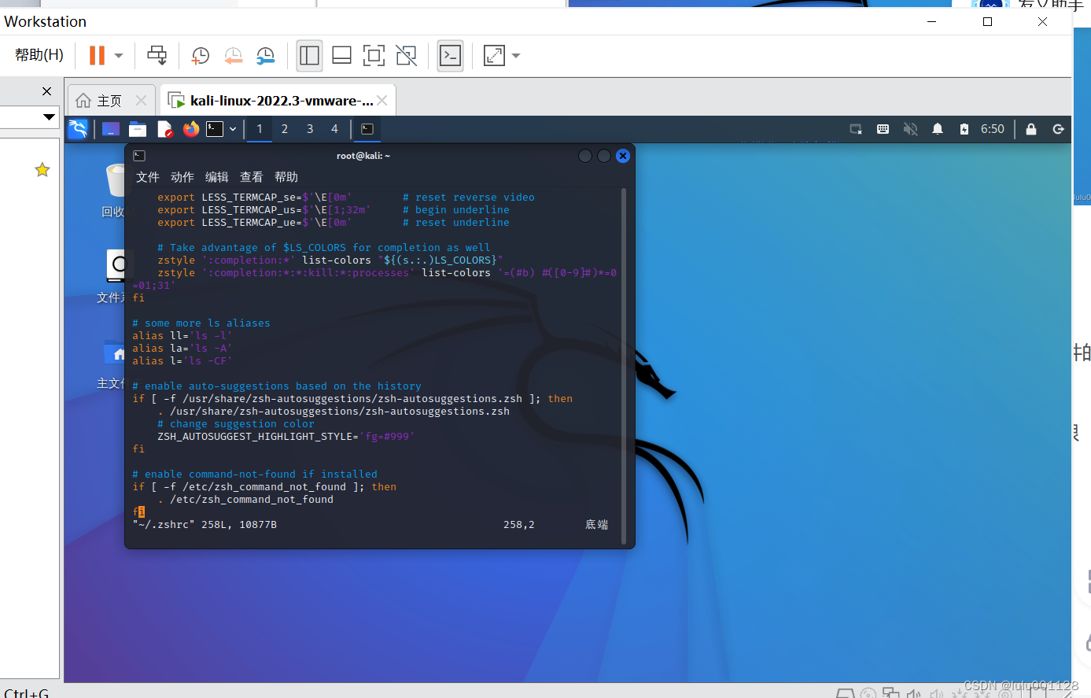Send Ctrl+Alt+Del to the virtual machine
This screenshot has height=698, width=1091.
157,55
